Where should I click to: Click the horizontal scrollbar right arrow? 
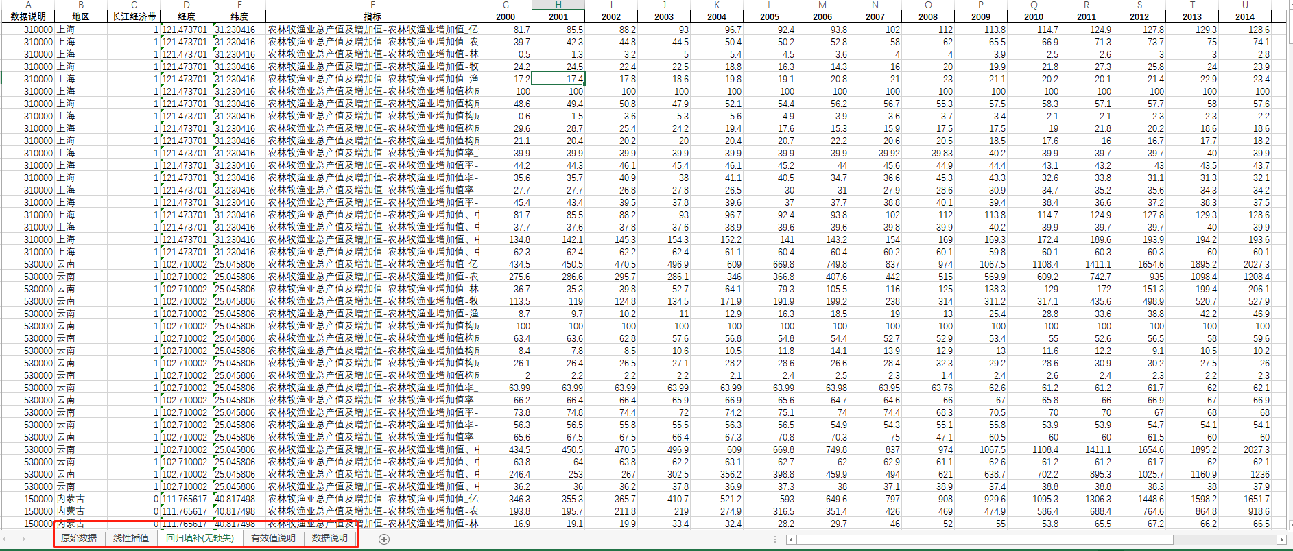[x=1281, y=539]
